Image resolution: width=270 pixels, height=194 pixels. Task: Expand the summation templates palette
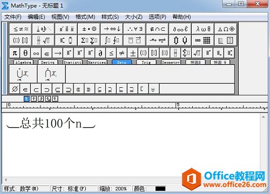click(89, 40)
